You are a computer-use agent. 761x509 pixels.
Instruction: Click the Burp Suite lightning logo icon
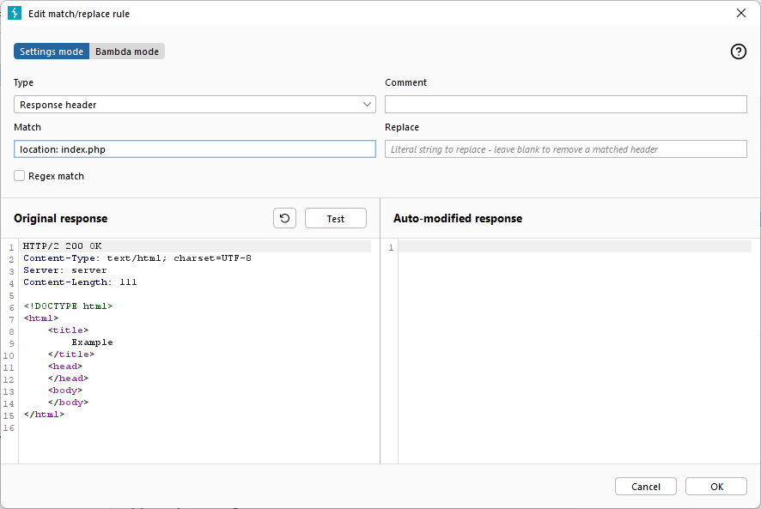point(15,13)
